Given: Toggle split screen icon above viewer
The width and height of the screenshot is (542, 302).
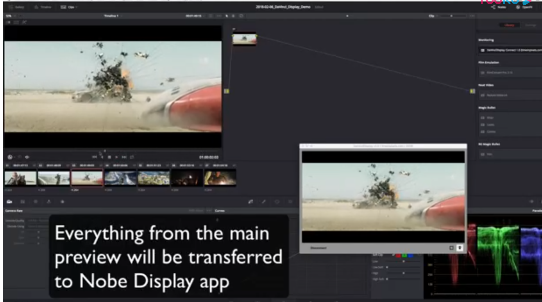Looking at the screenshot, I should (x=16, y=22).
